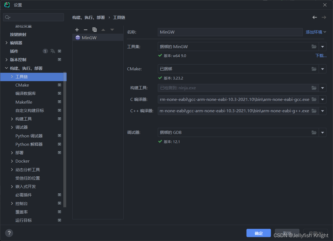Screen dimensions: 333x241
Task: Remove the MinGW toolchain using minus icon
Action: pyautogui.click(x=86, y=29)
